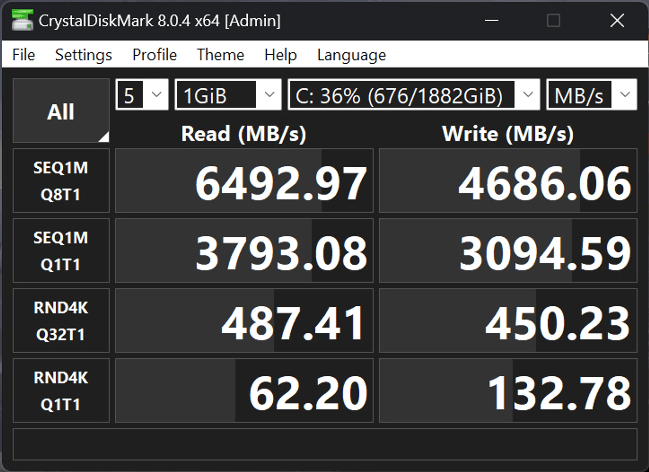Start the SEQ1M Q8T1 test
This screenshot has width=649, height=472.
(x=61, y=181)
